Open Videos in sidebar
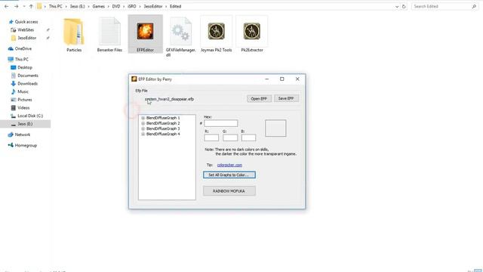Viewport: 483px width, 272px height. [20, 107]
